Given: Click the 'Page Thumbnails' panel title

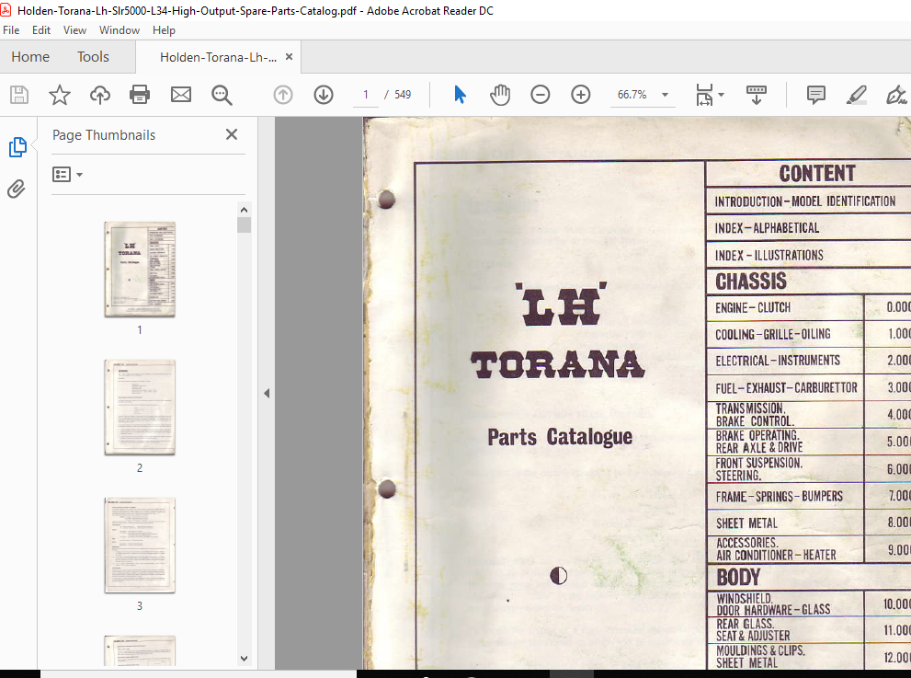Looking at the screenshot, I should coord(104,135).
